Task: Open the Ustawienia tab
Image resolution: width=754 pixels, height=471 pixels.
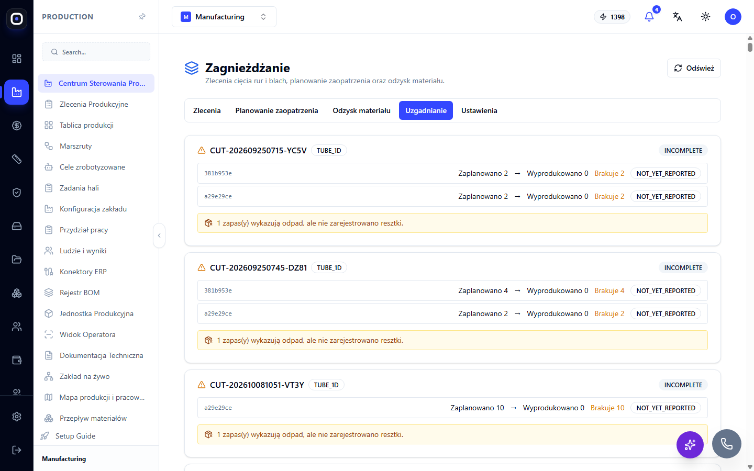Action: (x=479, y=110)
